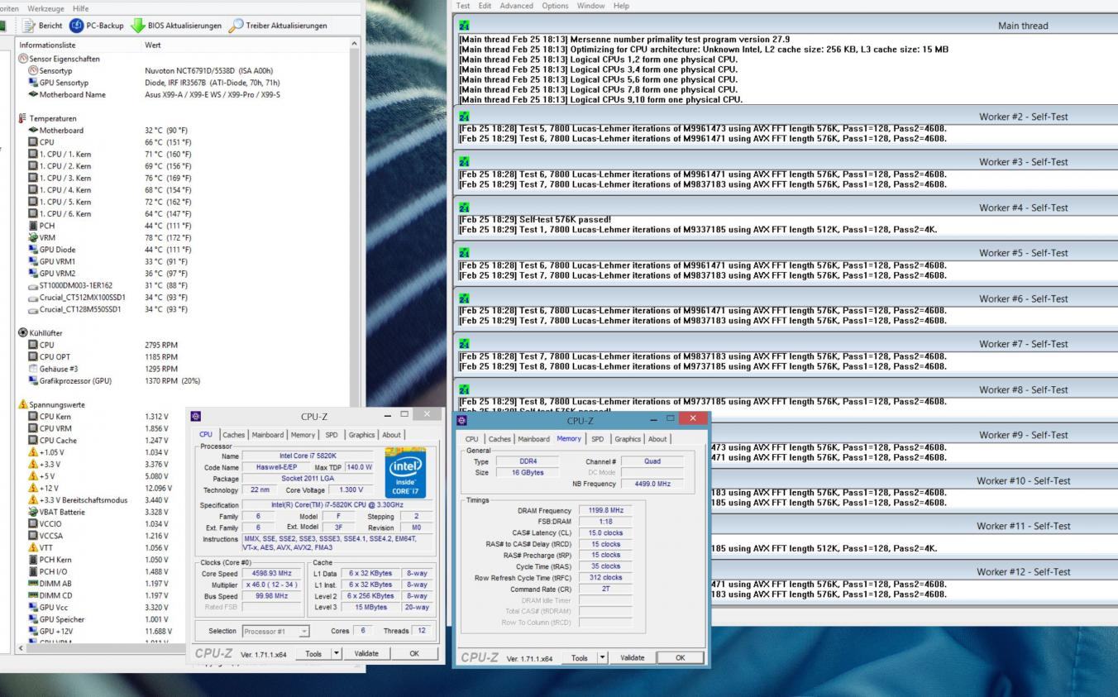Click the Intel Core i7 logo in CPU-Z
1118x697 pixels.
(406, 473)
